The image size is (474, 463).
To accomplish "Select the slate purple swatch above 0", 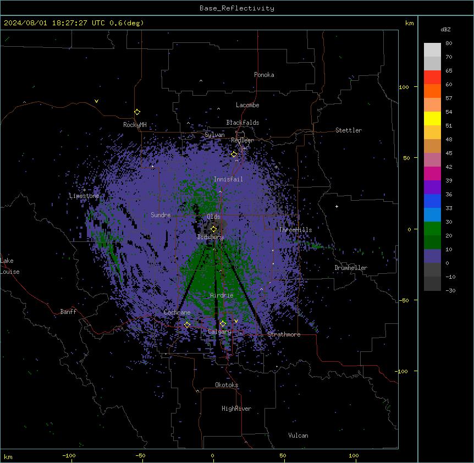I will [x=432, y=256].
